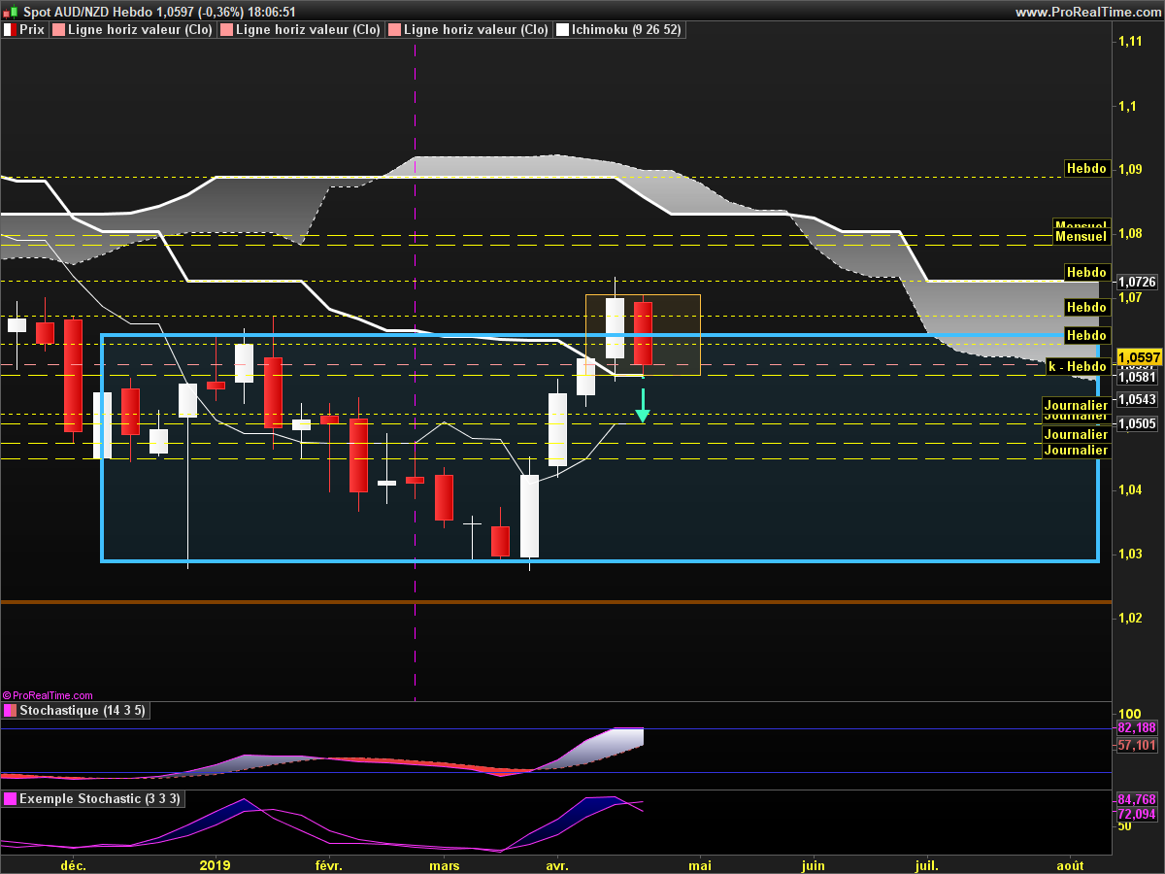Select the 1,0505 price label

1137,423
